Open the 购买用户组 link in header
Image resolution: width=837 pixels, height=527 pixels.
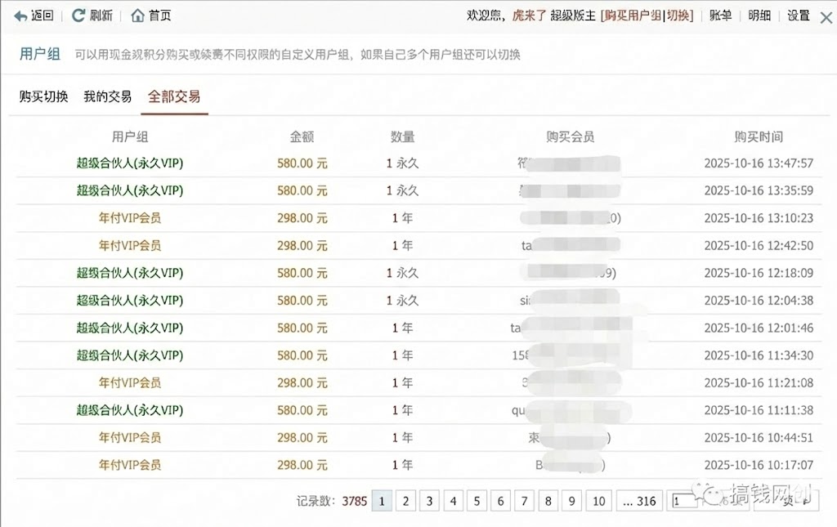point(632,16)
